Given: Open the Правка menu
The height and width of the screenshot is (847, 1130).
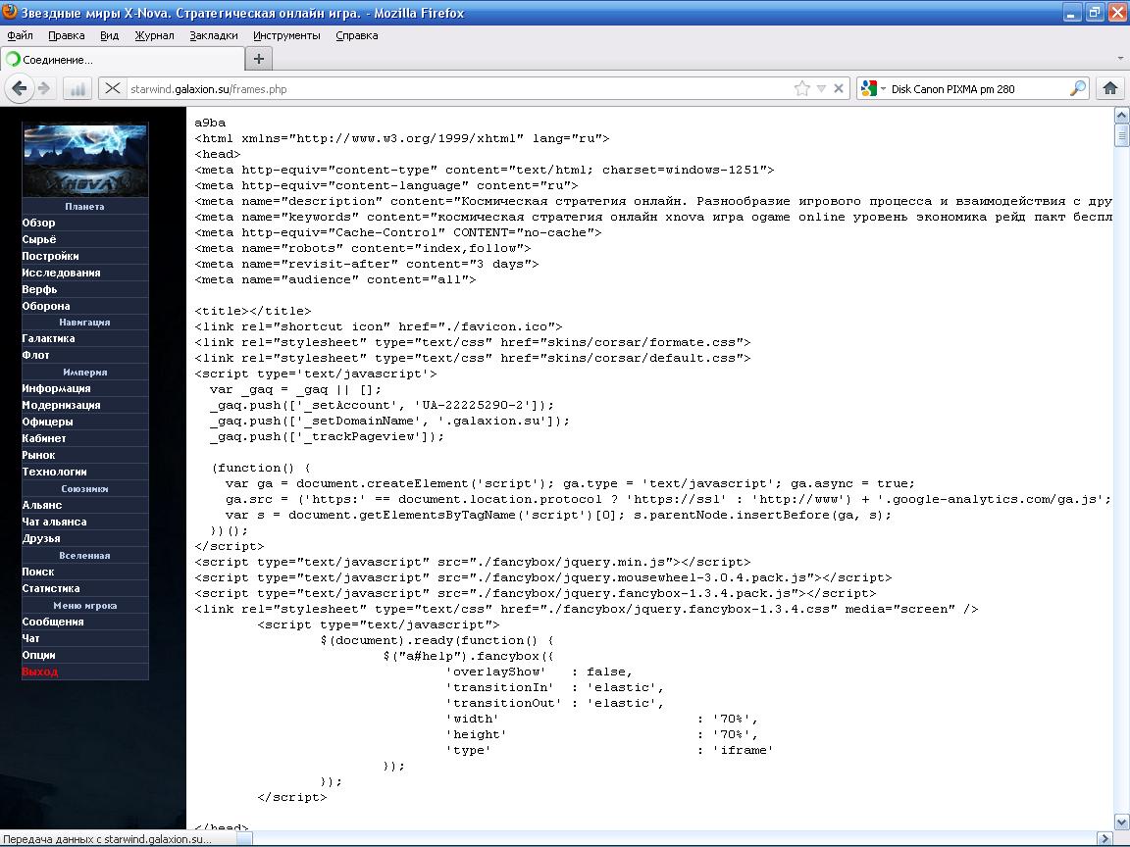Looking at the screenshot, I should pos(67,35).
